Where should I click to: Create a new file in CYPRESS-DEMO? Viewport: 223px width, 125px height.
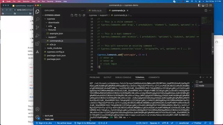click(x=72, y=15)
